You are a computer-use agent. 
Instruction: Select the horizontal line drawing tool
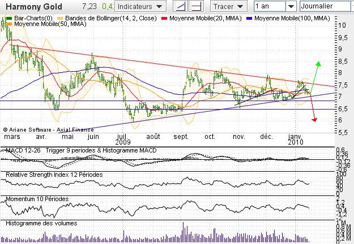coord(196,6)
